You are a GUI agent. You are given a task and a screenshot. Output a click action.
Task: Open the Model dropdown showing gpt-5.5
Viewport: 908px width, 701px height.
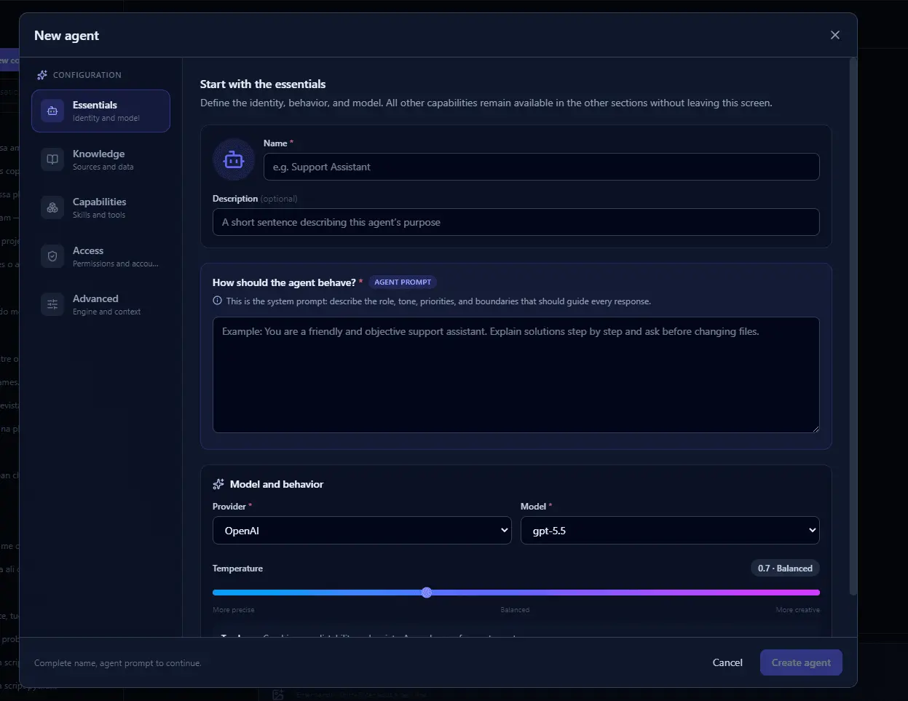[x=670, y=531]
